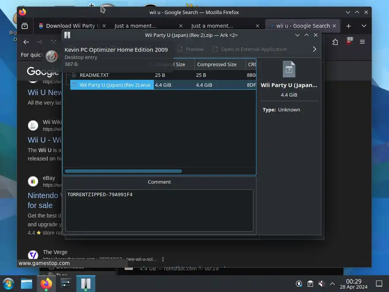Open the Firefox extensions puzzle icon
This screenshot has width=389, height=292.
click(335, 42)
